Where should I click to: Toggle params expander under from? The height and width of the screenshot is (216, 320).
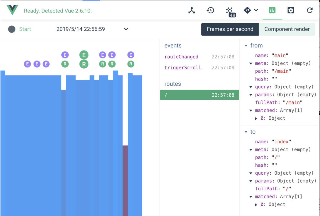click(251, 95)
